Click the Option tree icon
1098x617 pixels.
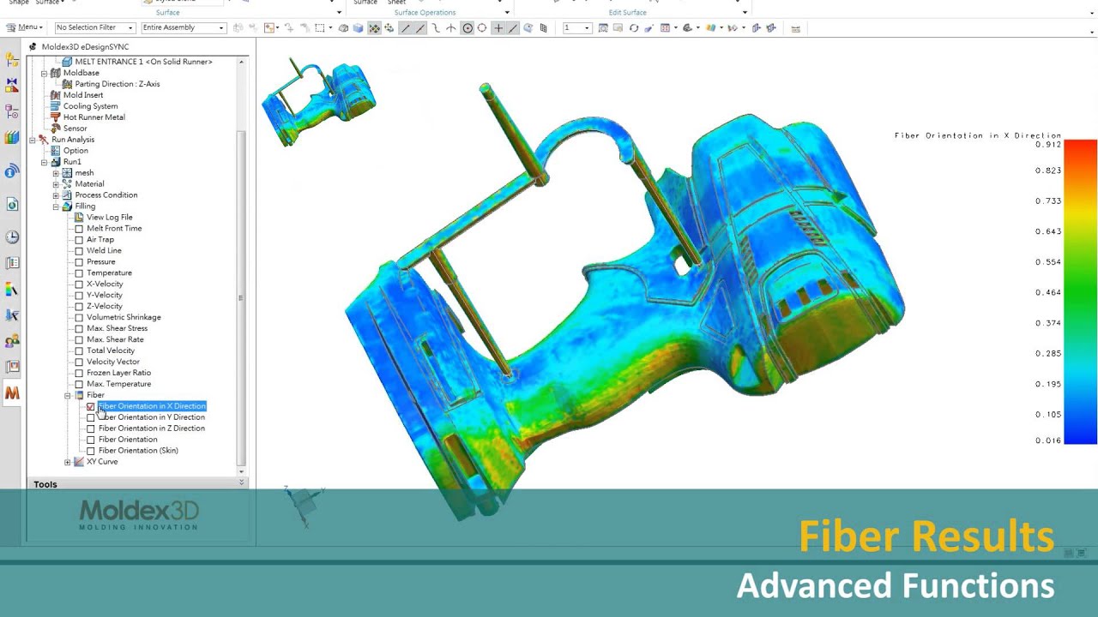[56, 151]
